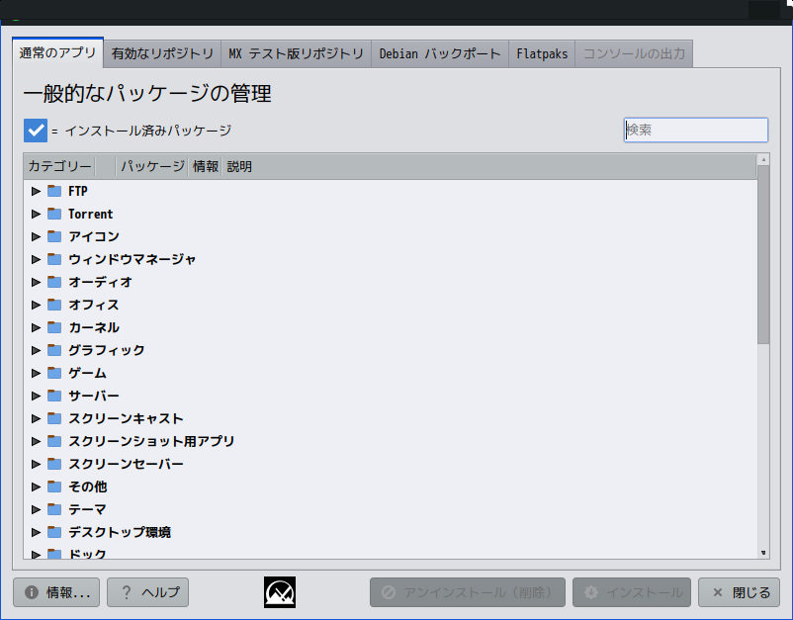793x620 pixels.
Task: Select the スクリーンショット用アプリ row text
Action: pos(151,441)
